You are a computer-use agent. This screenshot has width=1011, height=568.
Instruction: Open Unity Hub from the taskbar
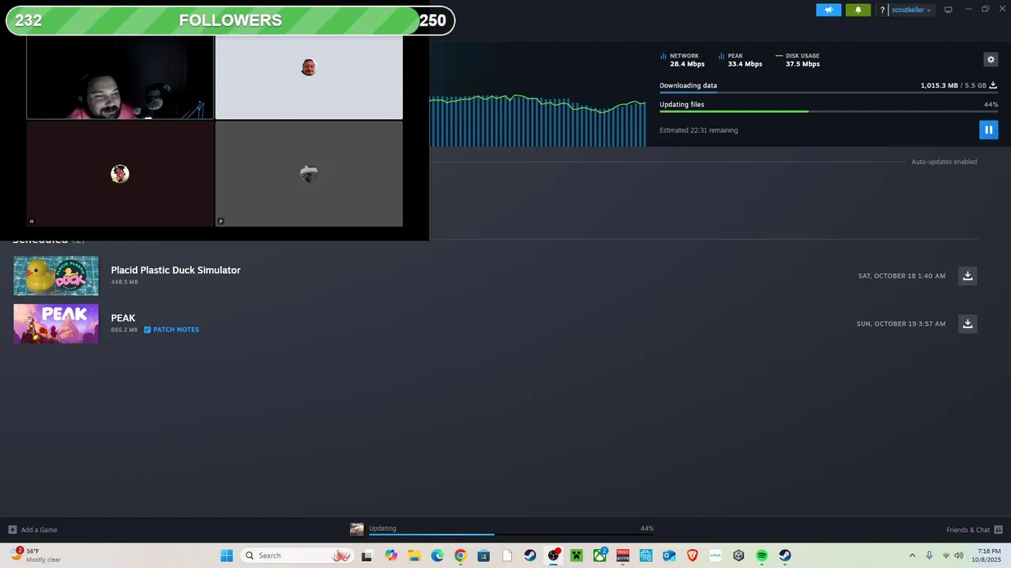click(739, 555)
